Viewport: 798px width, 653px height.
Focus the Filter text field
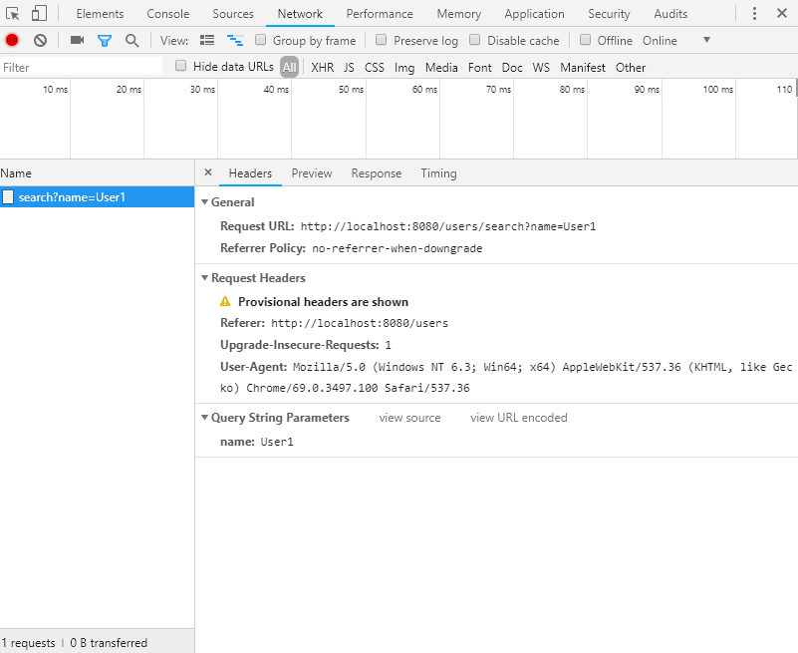pyautogui.click(x=82, y=67)
